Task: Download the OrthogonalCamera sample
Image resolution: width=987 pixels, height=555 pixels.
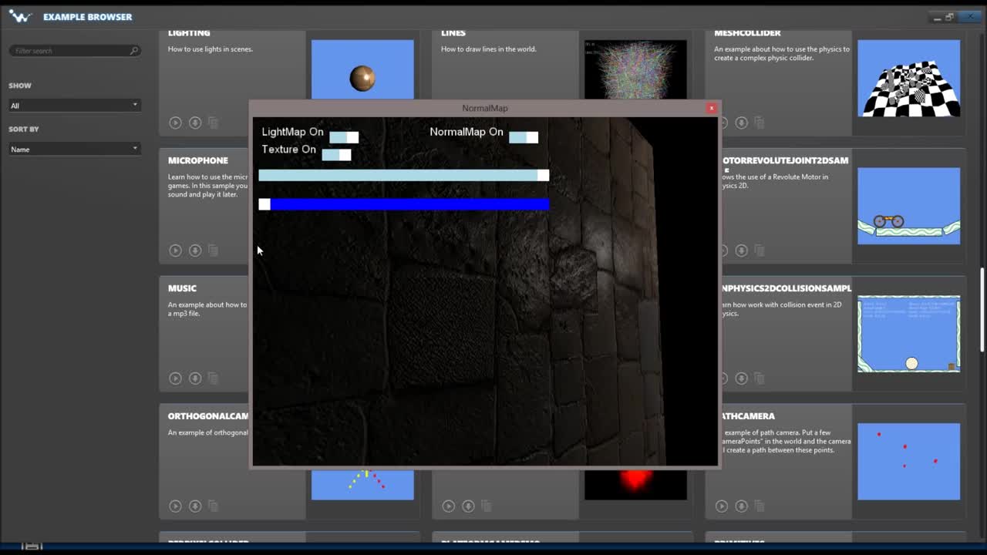Action: point(195,506)
